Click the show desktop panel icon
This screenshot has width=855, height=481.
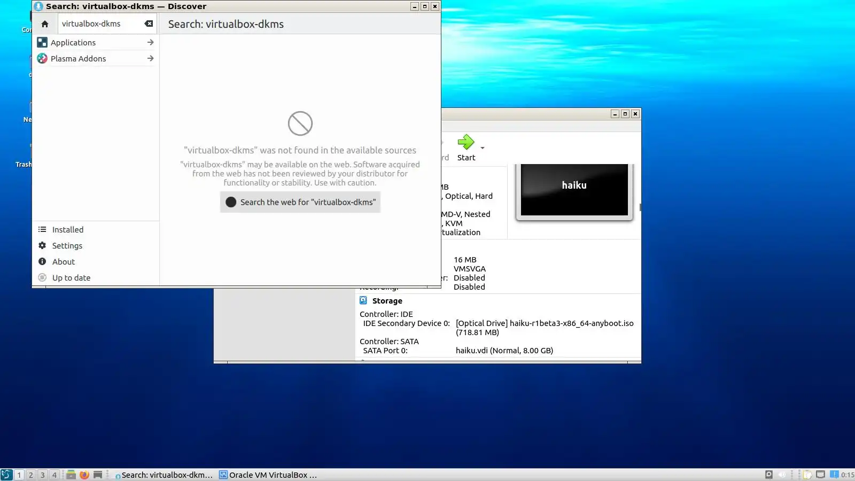click(98, 475)
